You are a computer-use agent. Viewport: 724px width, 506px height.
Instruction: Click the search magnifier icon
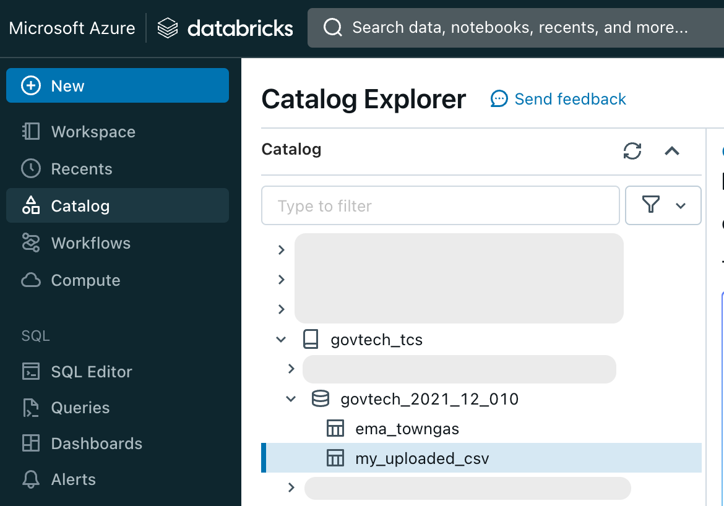click(333, 28)
